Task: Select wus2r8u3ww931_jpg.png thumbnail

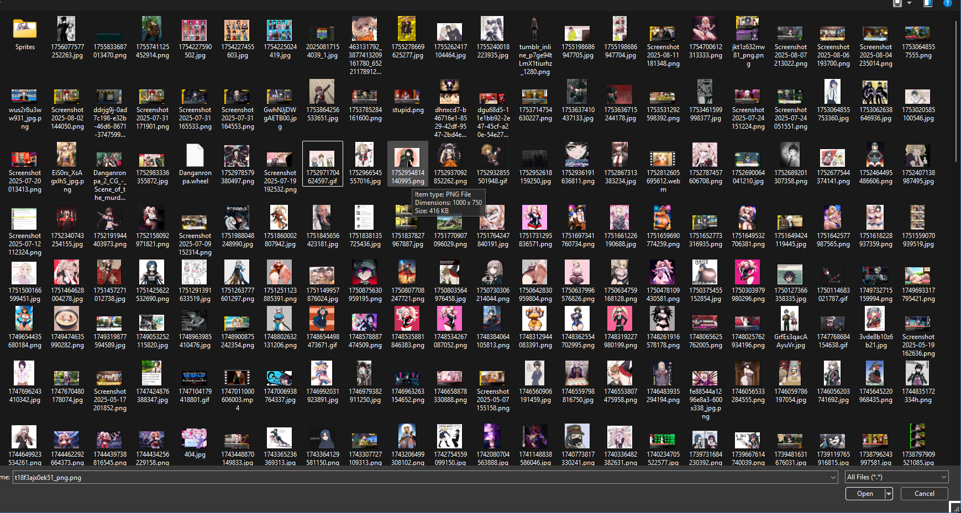Action: click(x=25, y=97)
